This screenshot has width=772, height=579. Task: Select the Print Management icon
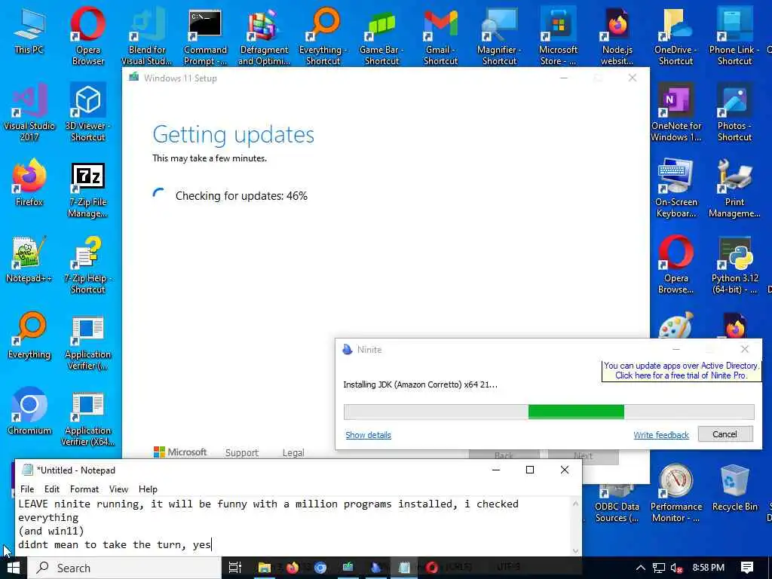tap(734, 188)
